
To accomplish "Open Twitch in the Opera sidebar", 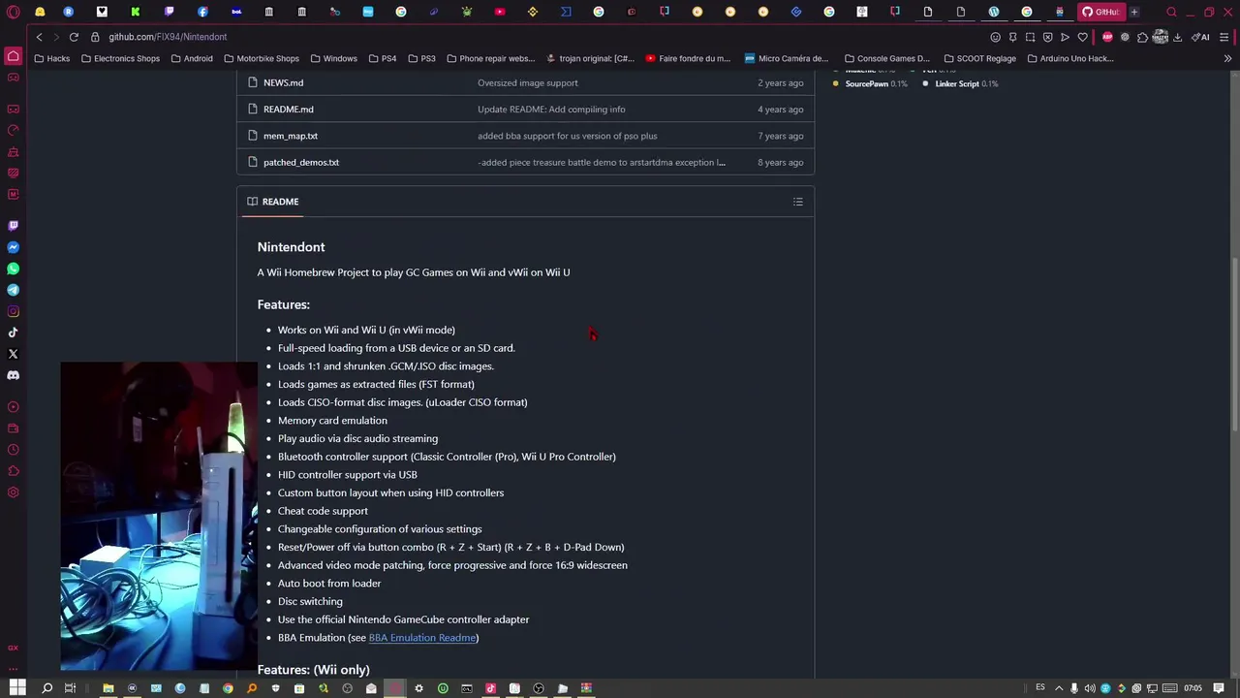I will point(14,226).
